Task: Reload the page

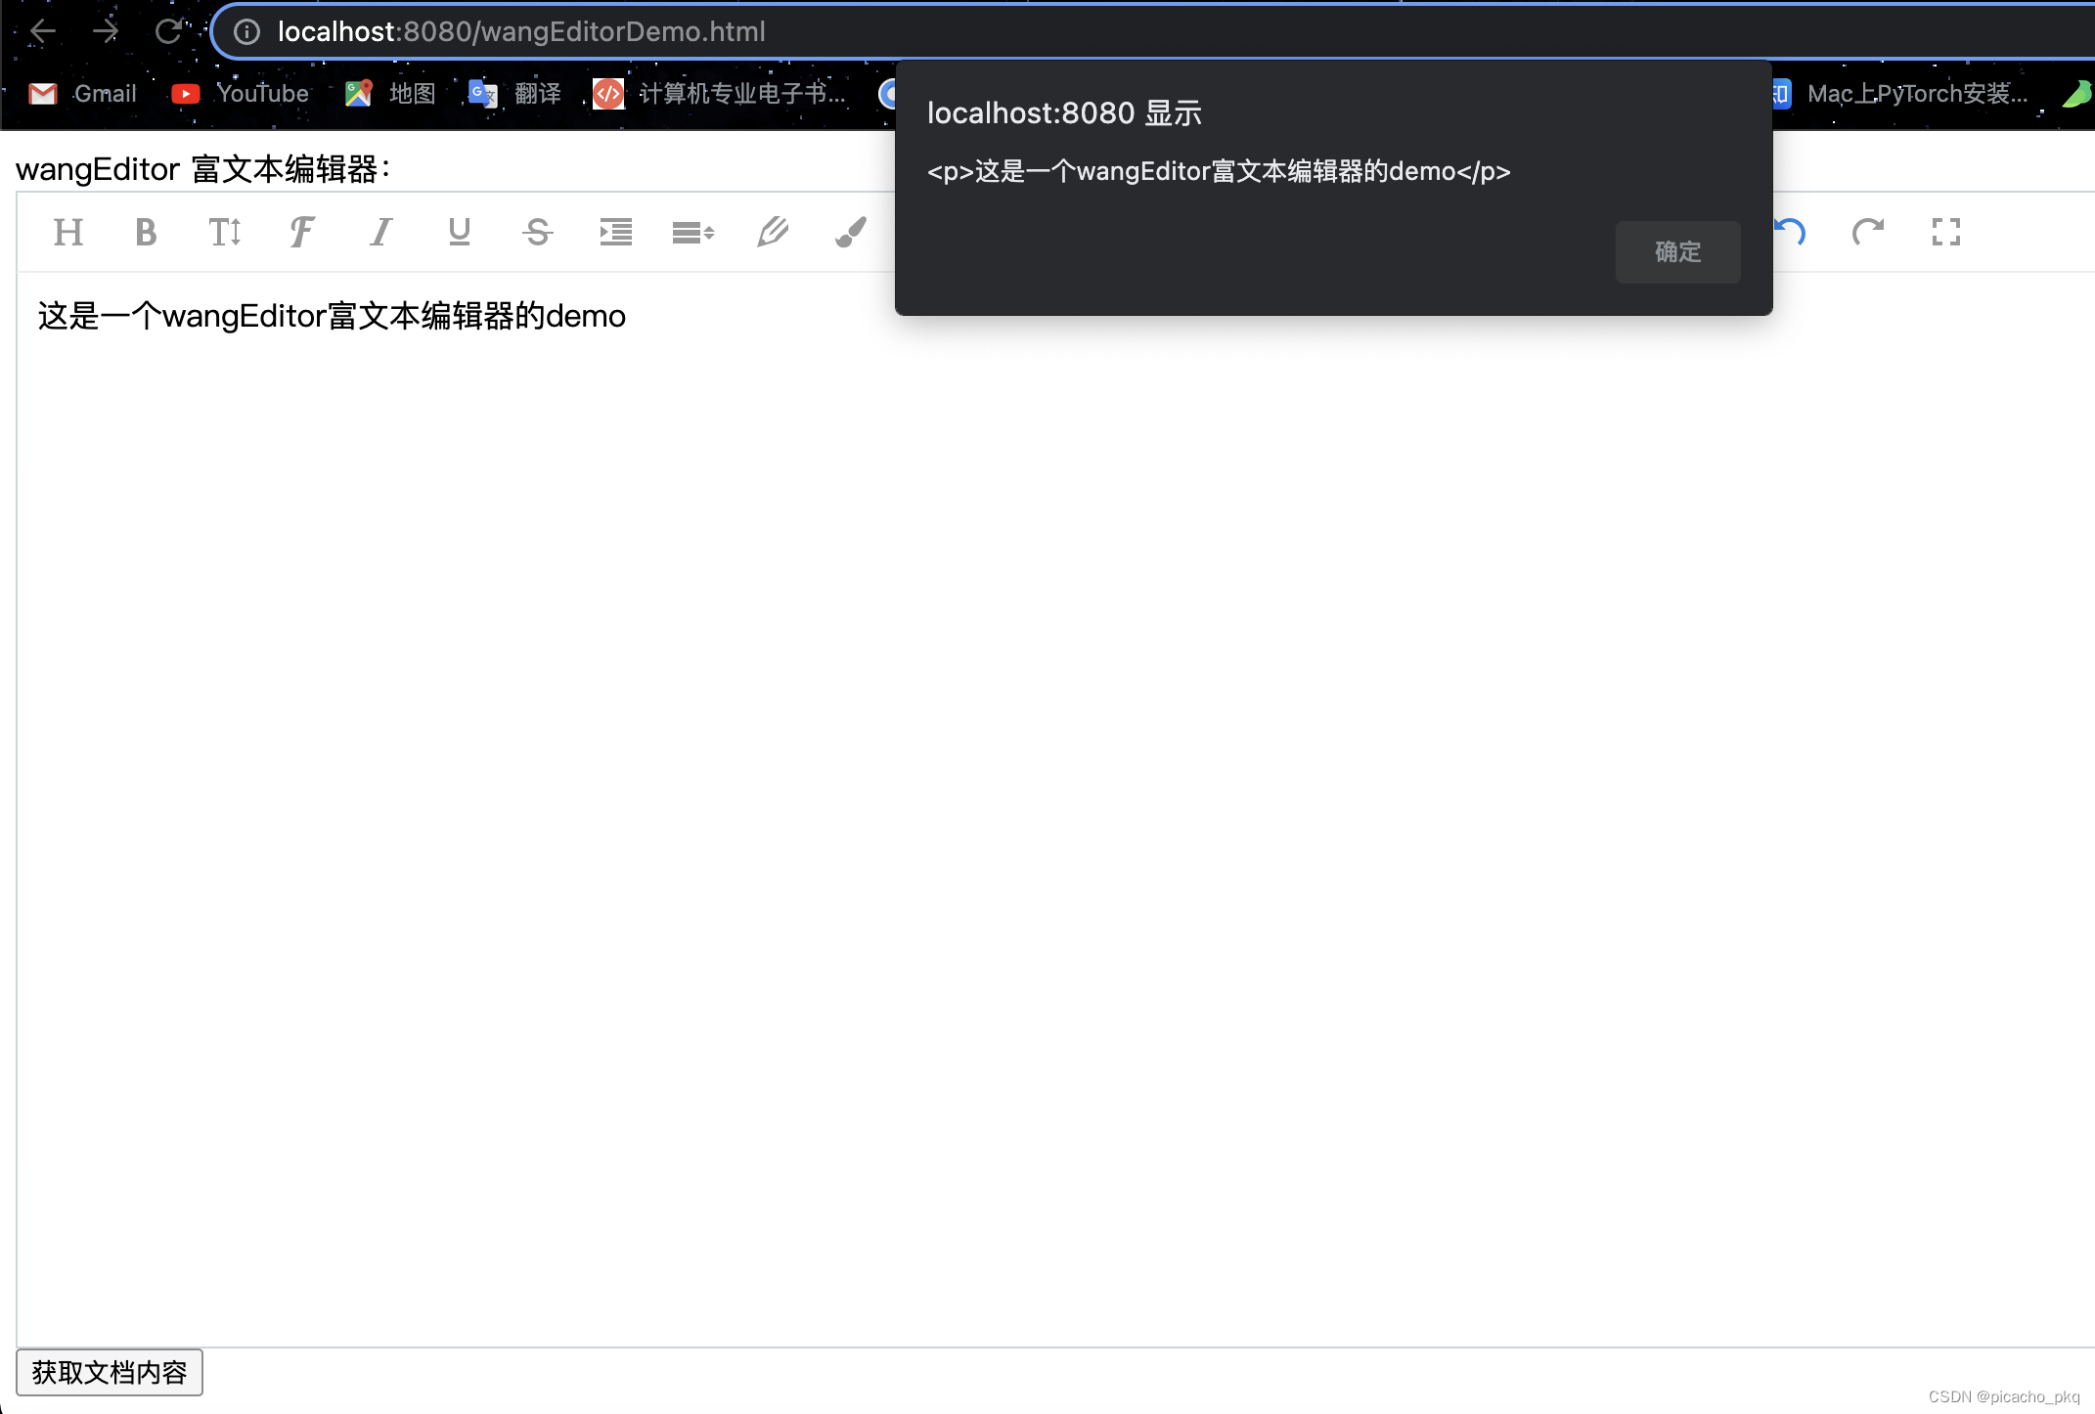Action: (168, 31)
